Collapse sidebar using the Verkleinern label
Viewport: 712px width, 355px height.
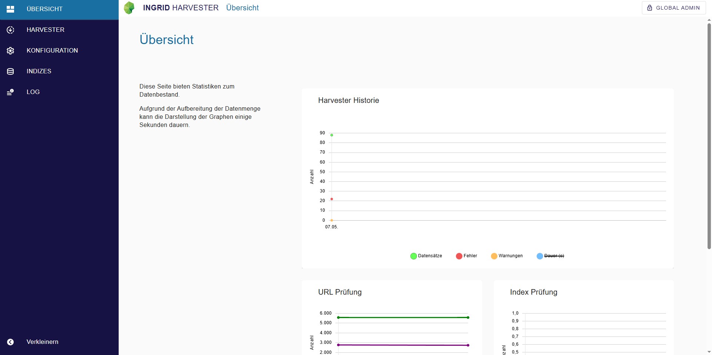pyautogui.click(x=42, y=342)
